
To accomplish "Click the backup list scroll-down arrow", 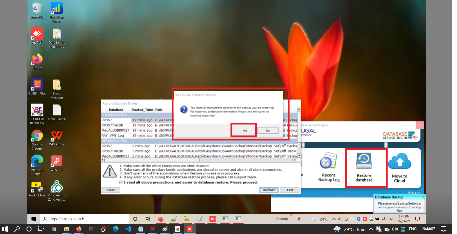I will pyautogui.click(x=299, y=156).
